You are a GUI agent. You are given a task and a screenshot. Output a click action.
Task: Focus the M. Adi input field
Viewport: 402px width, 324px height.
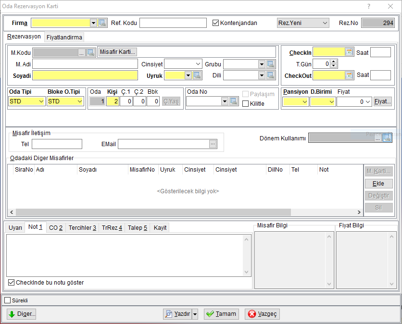point(85,64)
